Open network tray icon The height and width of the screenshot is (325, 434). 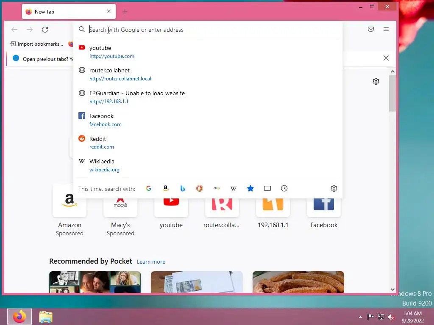click(x=381, y=317)
